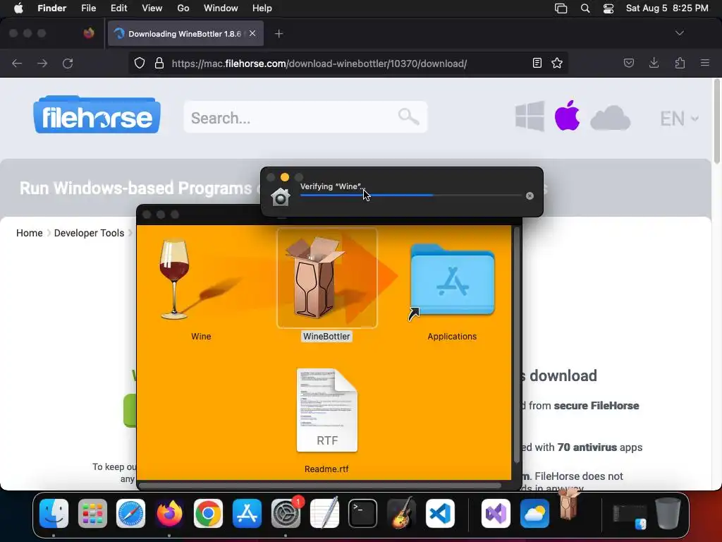The image size is (722, 542).
Task: Open Firefox from the Dock
Action: point(169,514)
